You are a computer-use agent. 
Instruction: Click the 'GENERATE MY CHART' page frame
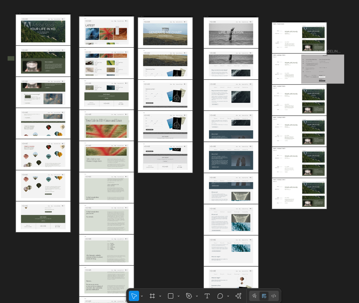[x=165, y=33]
